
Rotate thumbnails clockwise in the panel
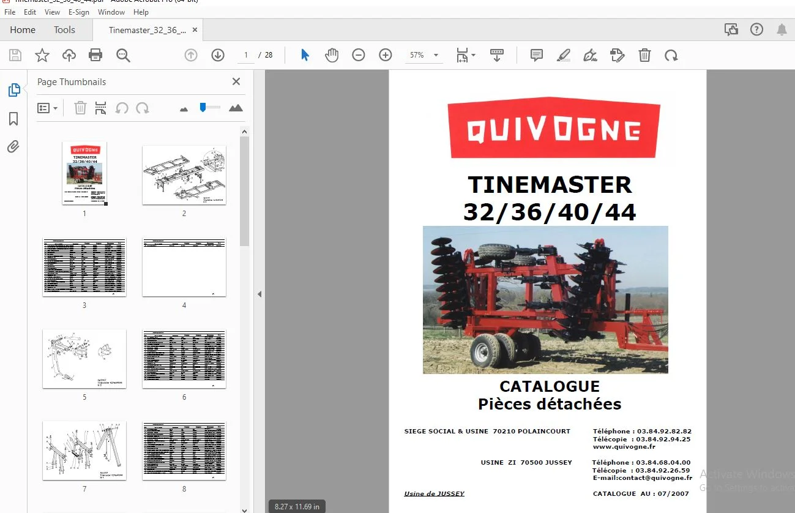click(143, 108)
